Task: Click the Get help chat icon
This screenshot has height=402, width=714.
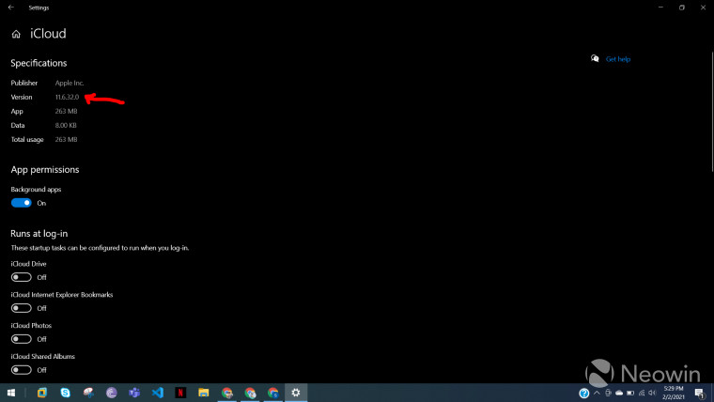Action: coord(595,58)
